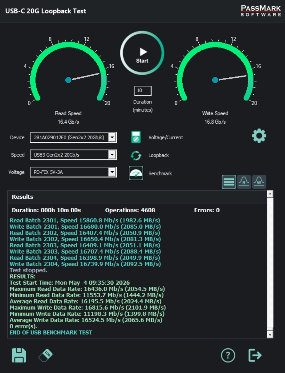Click the Loopback label
Image resolution: width=285 pixels, height=373 pixels.
coord(158,155)
